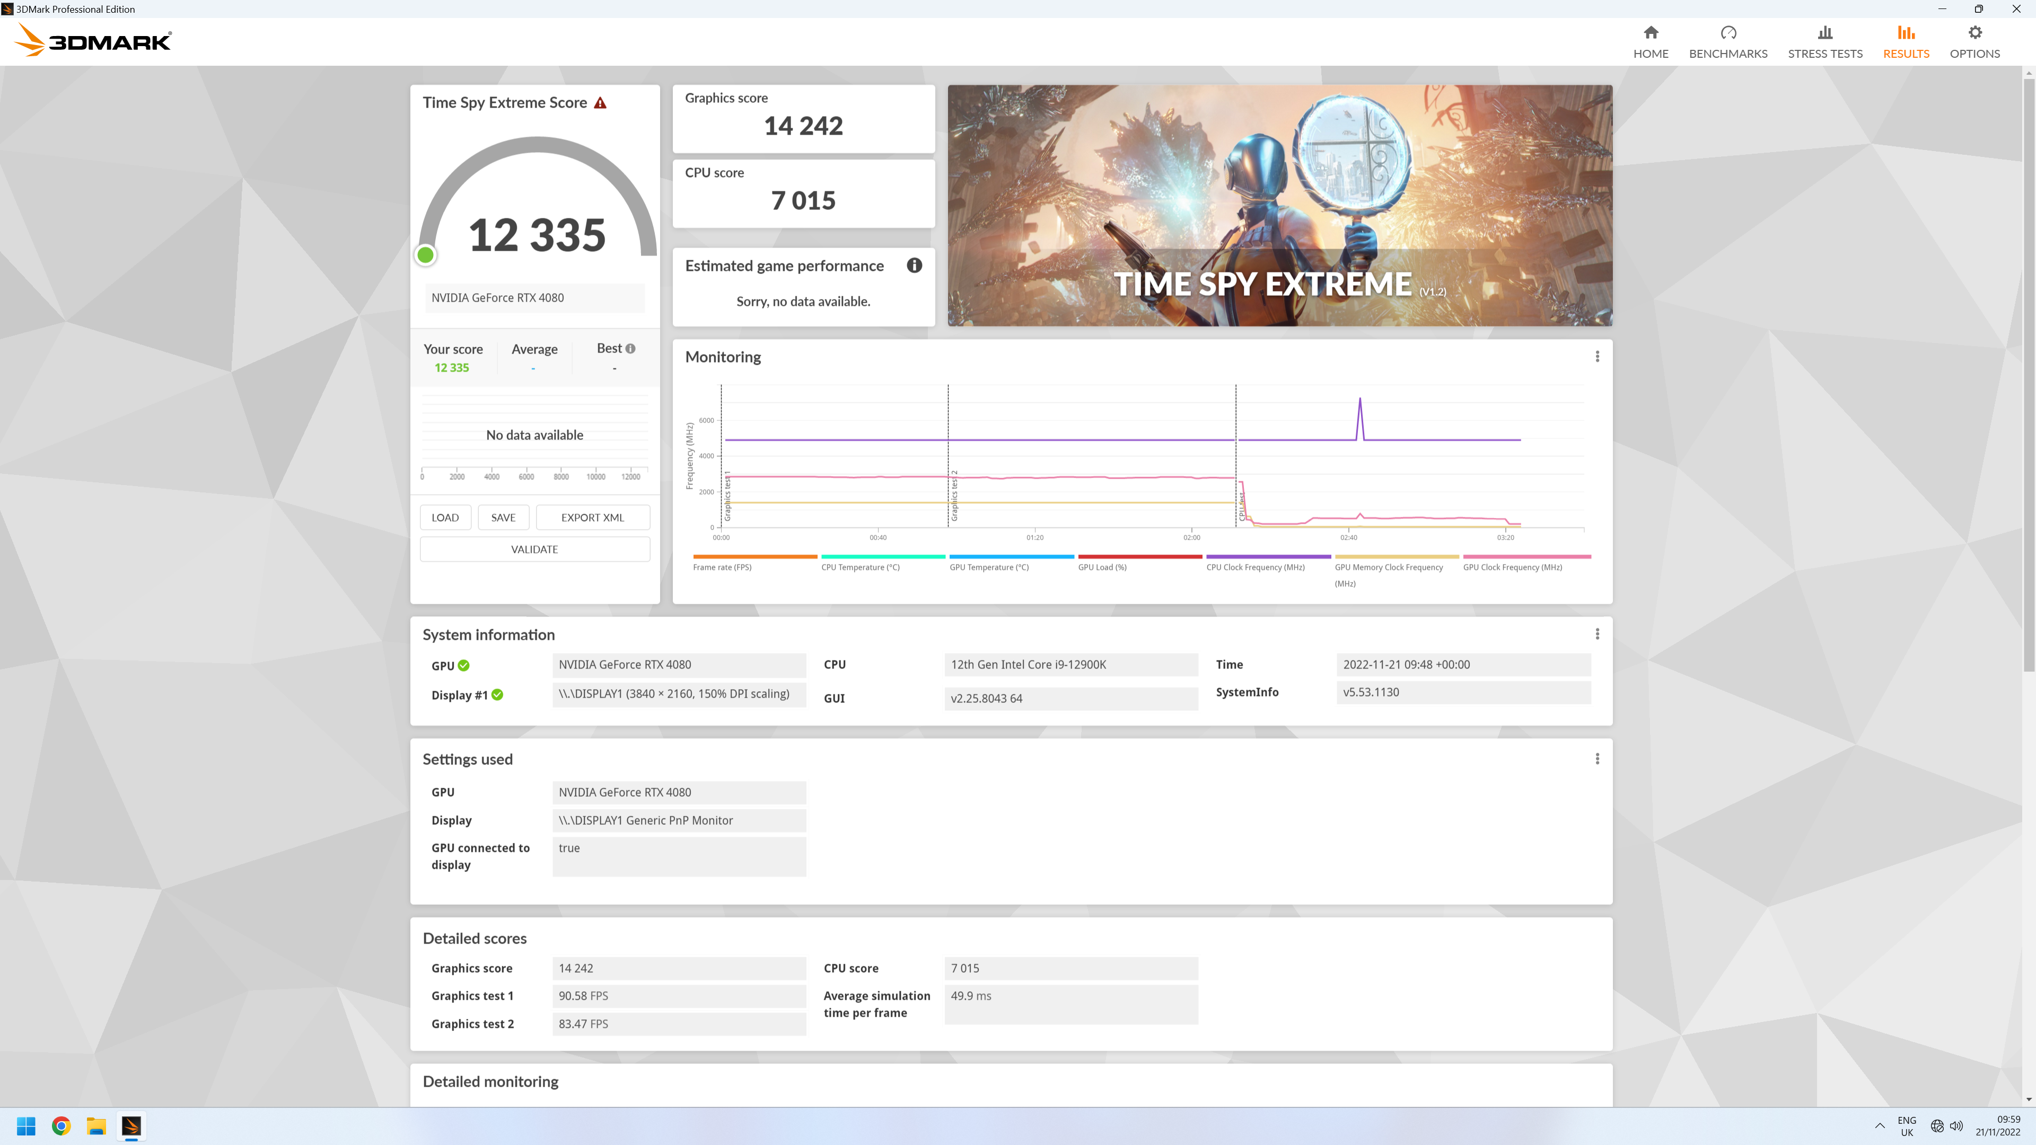The height and width of the screenshot is (1145, 2036).
Task: Open Chrome from the taskbar
Action: pos(61,1125)
